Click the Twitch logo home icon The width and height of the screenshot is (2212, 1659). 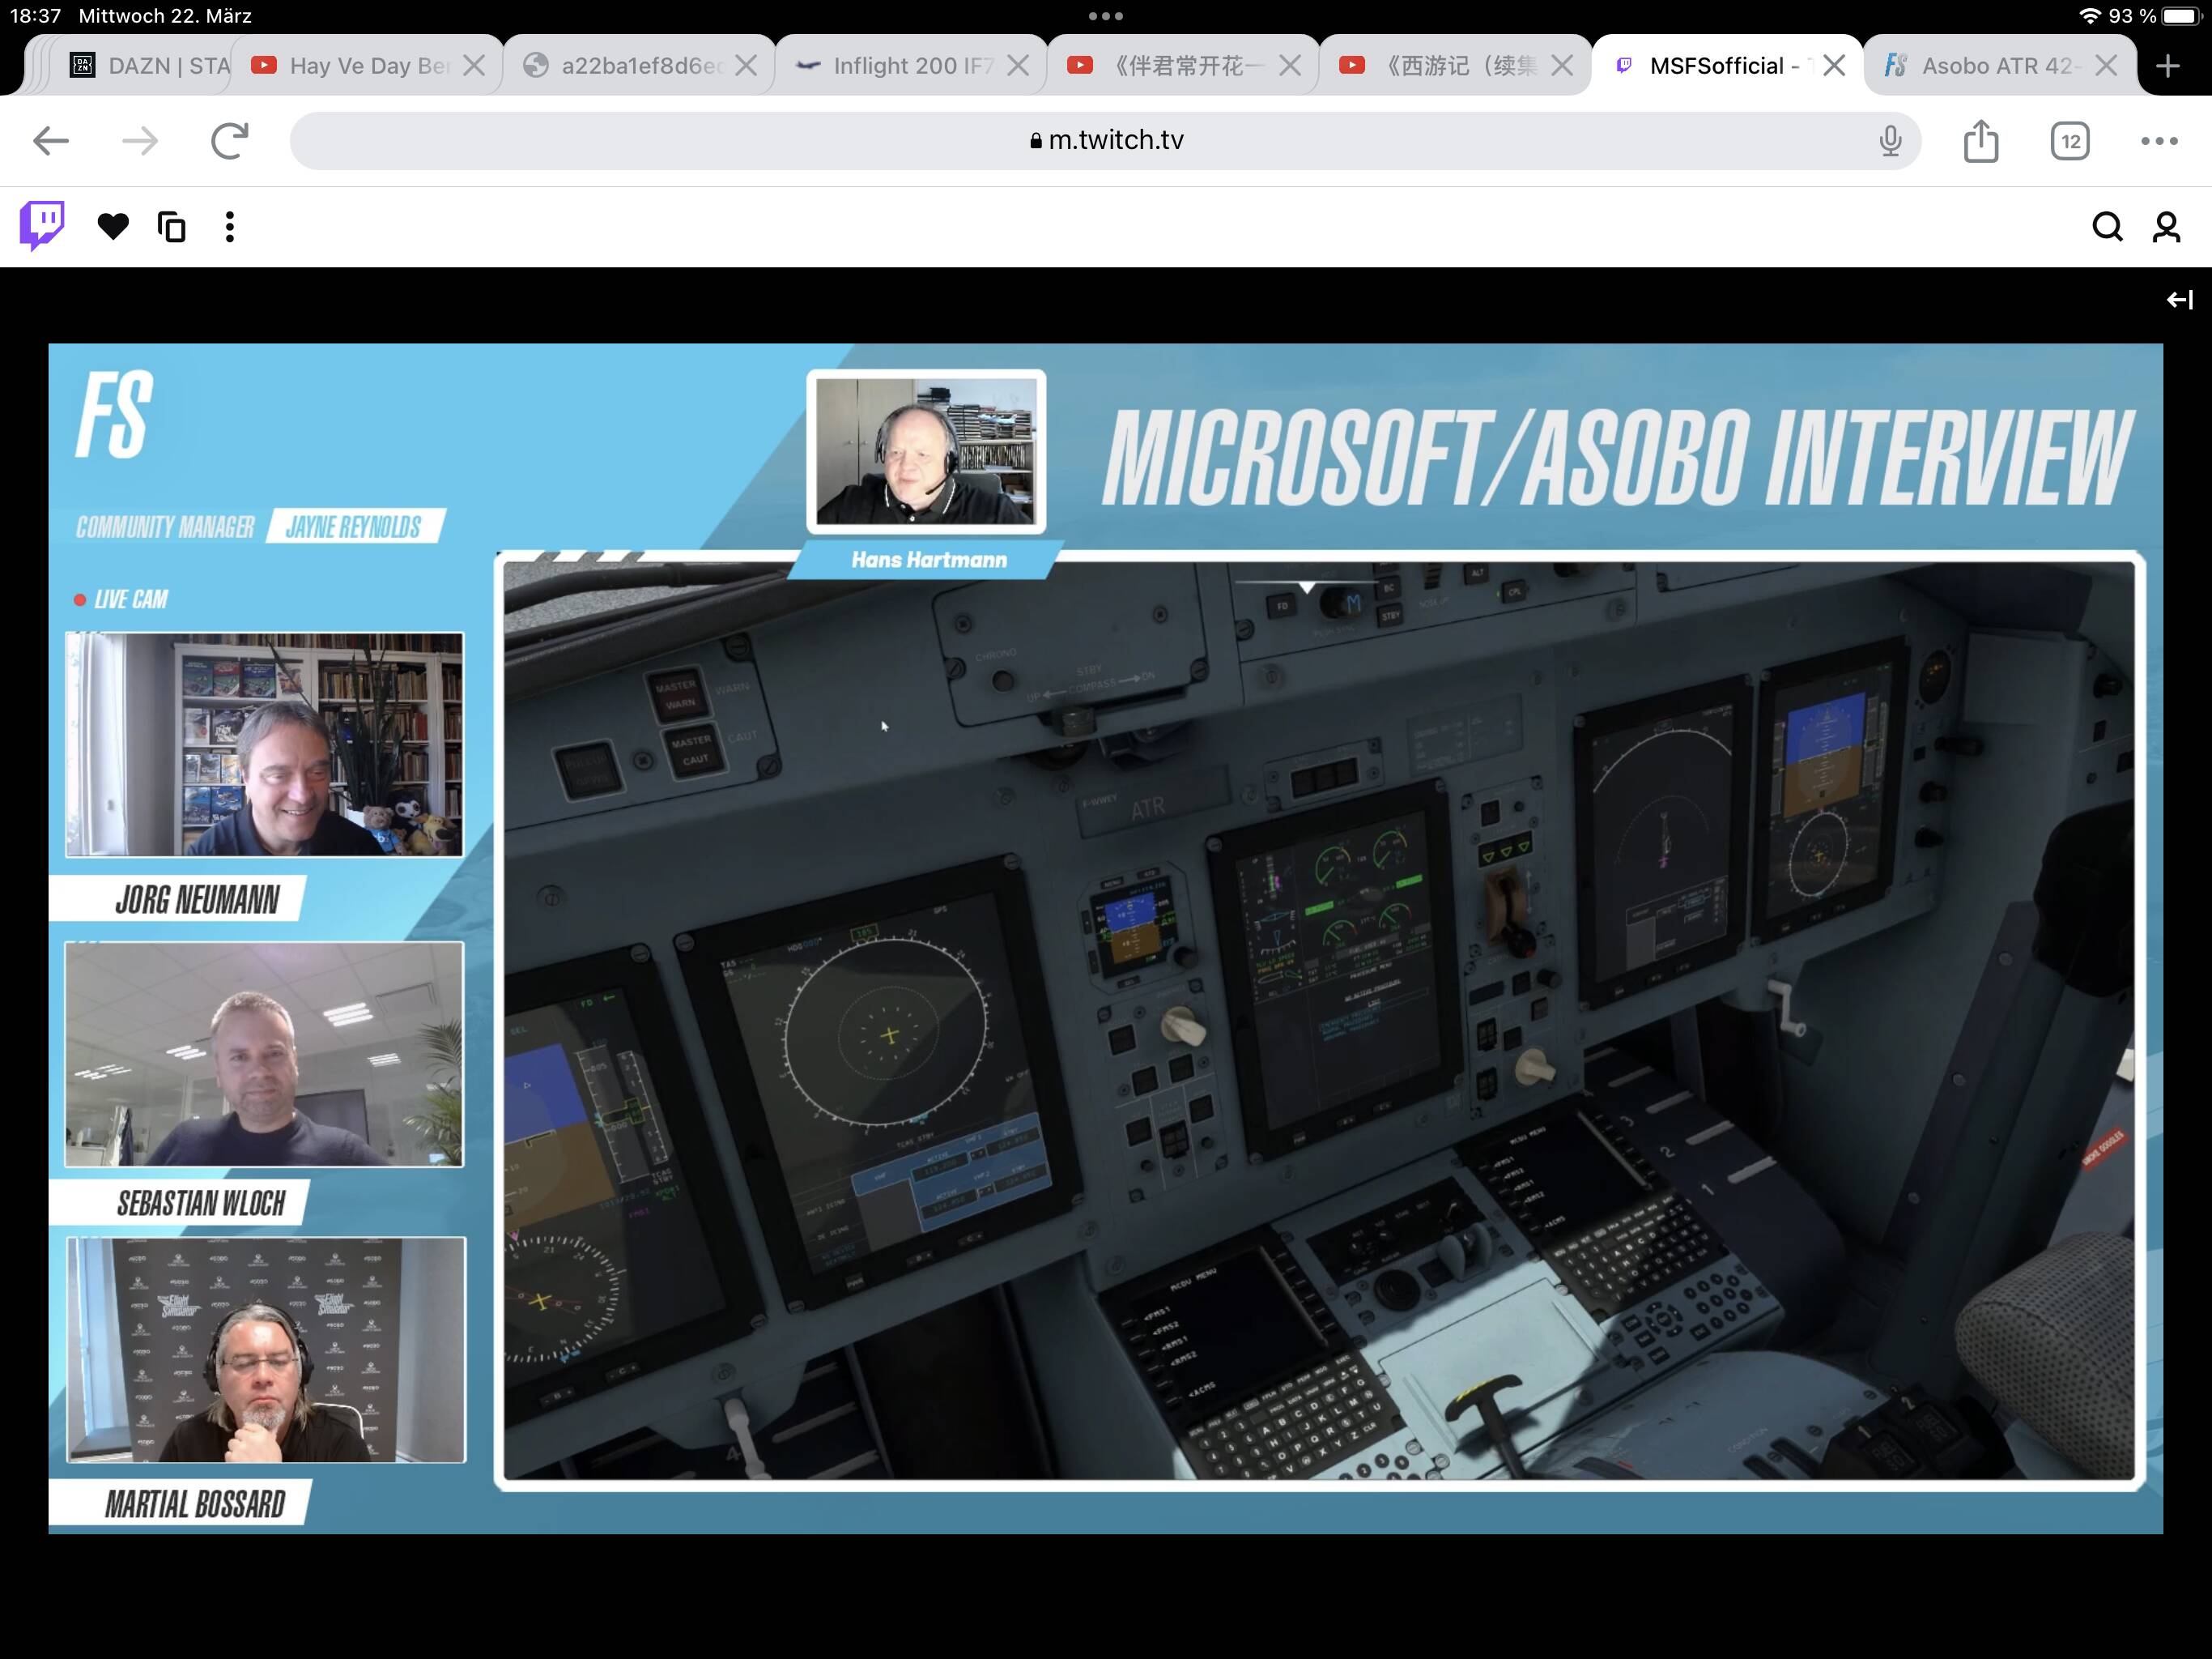[42, 225]
